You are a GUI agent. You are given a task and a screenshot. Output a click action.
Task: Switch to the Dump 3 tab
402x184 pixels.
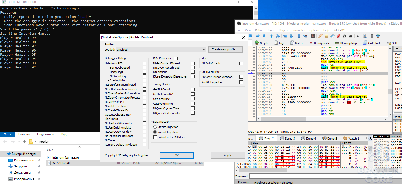[x=287, y=138]
